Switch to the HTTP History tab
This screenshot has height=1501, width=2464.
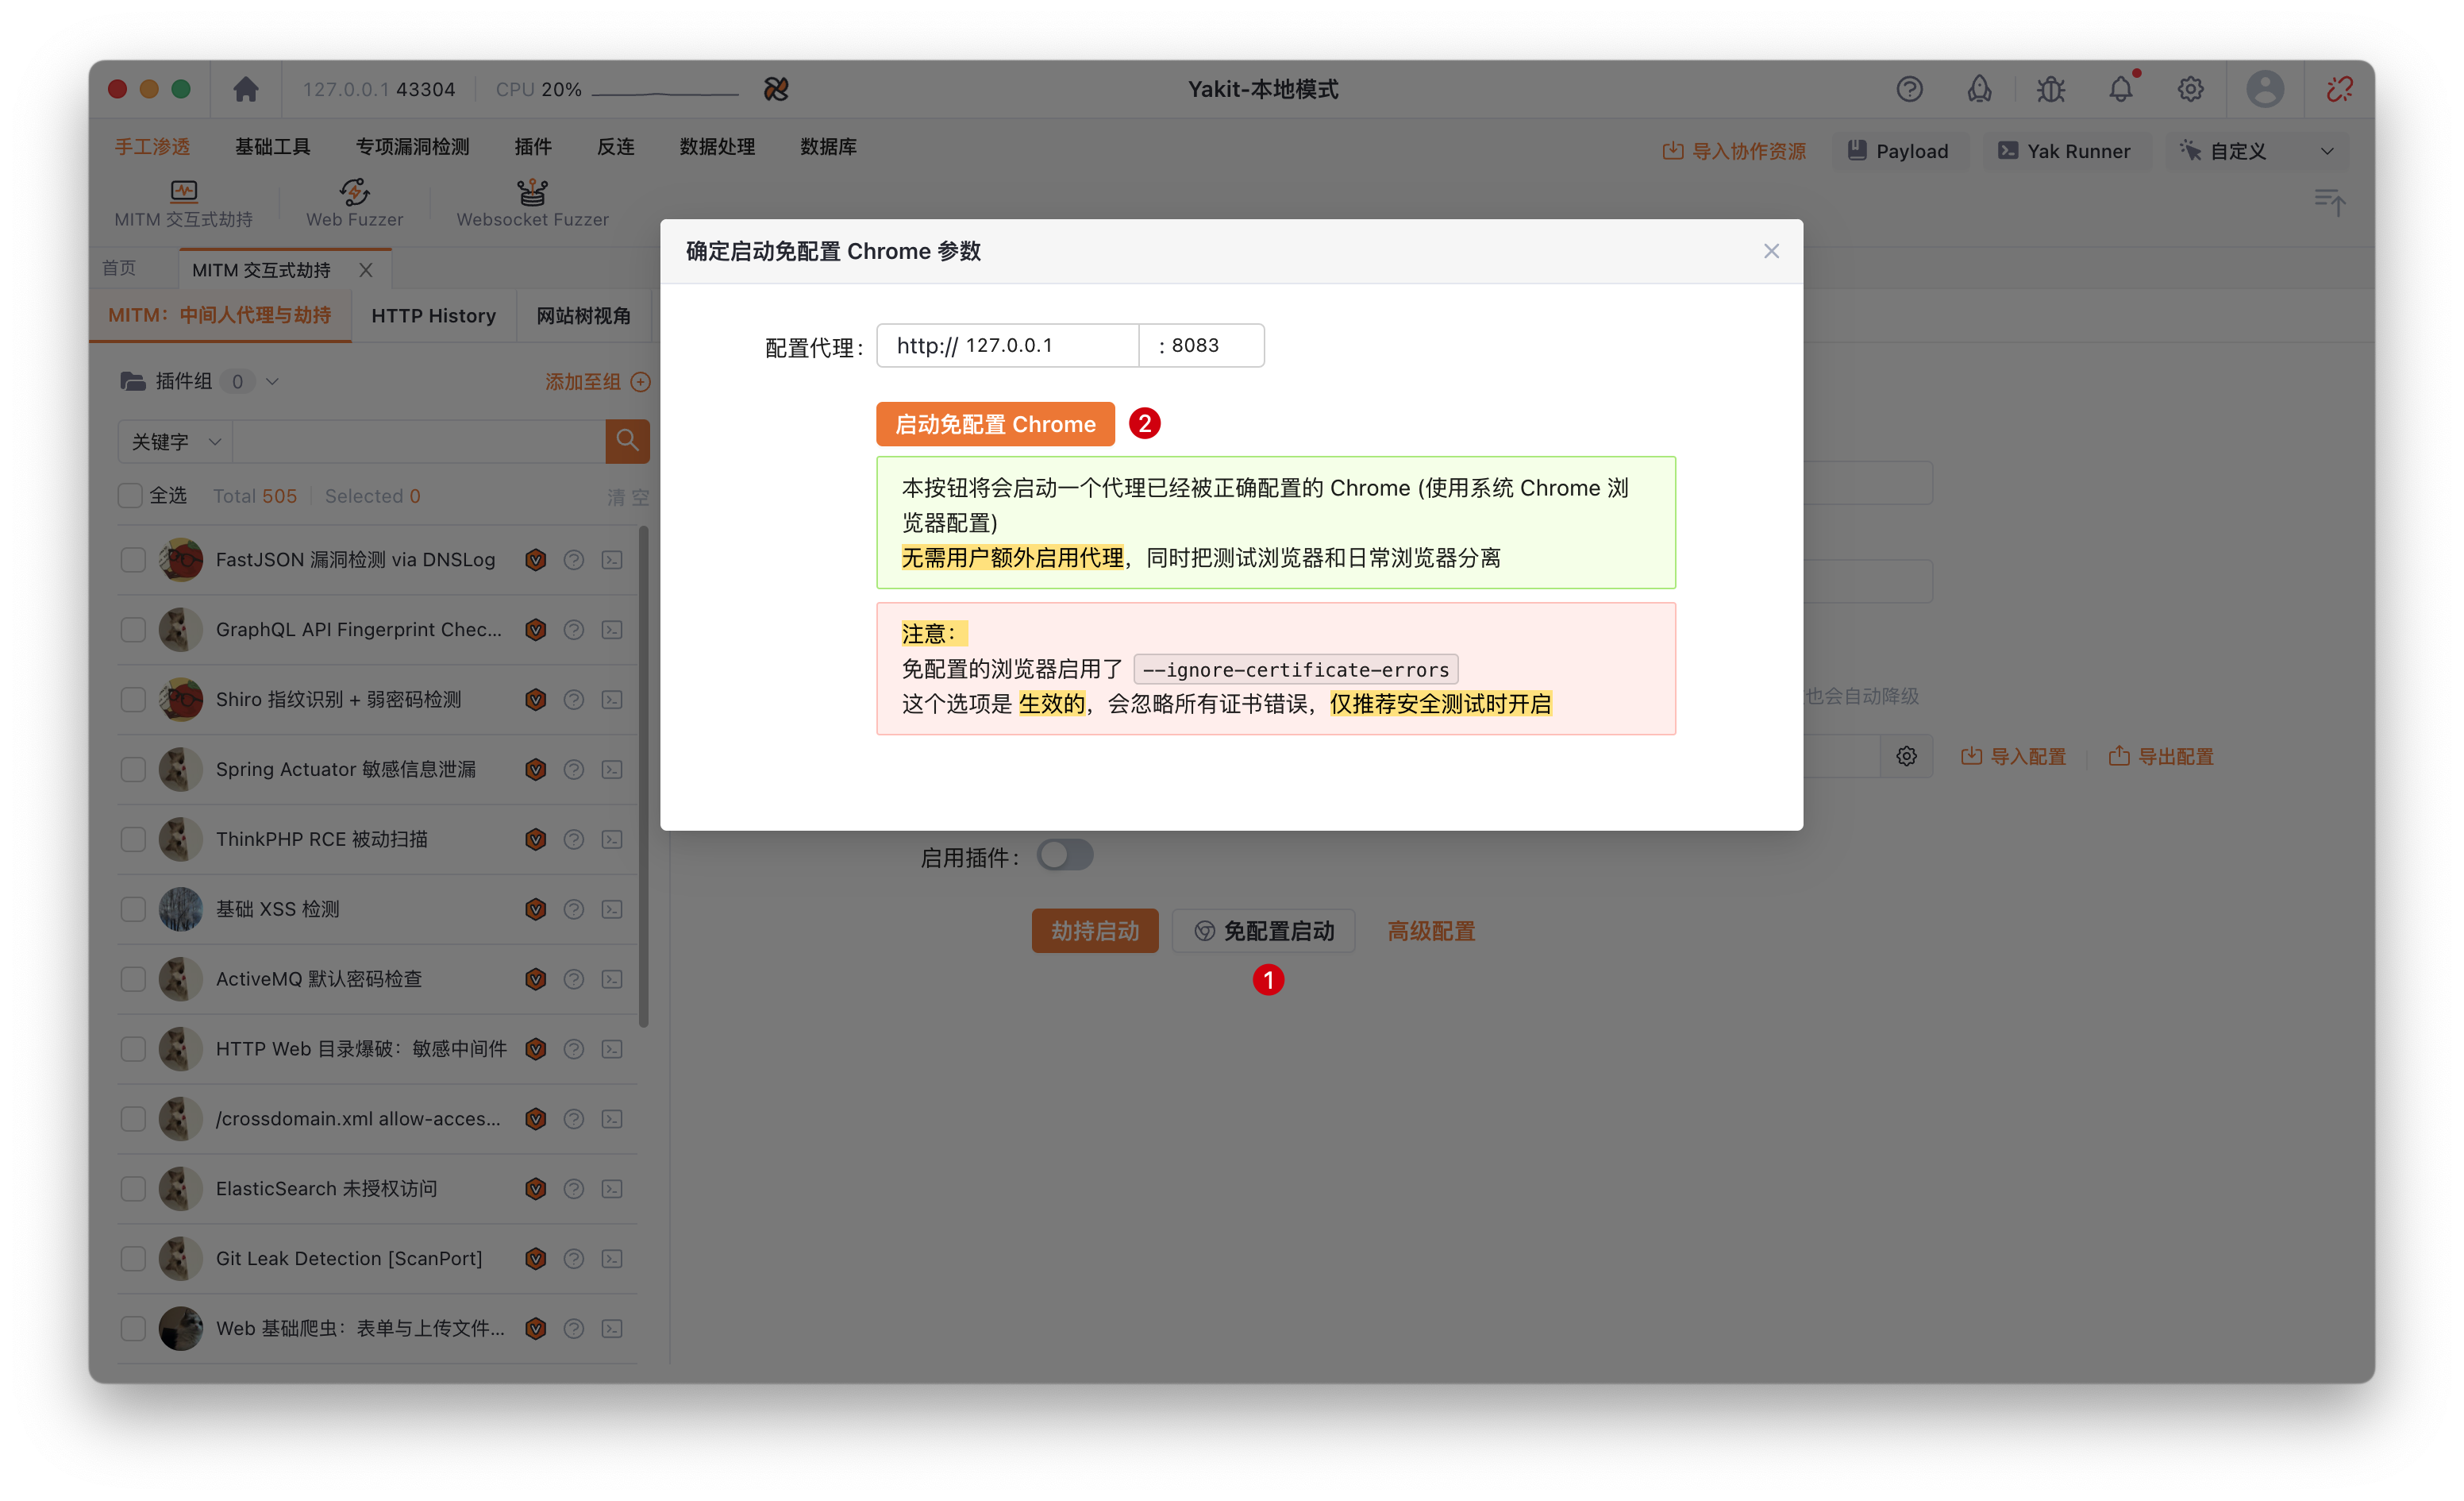(x=433, y=315)
